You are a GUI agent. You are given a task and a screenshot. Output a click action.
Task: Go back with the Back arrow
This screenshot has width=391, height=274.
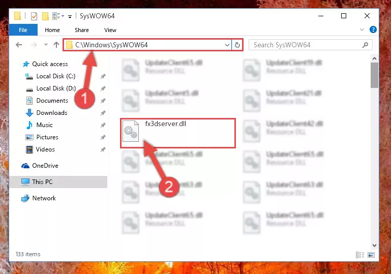coord(19,45)
